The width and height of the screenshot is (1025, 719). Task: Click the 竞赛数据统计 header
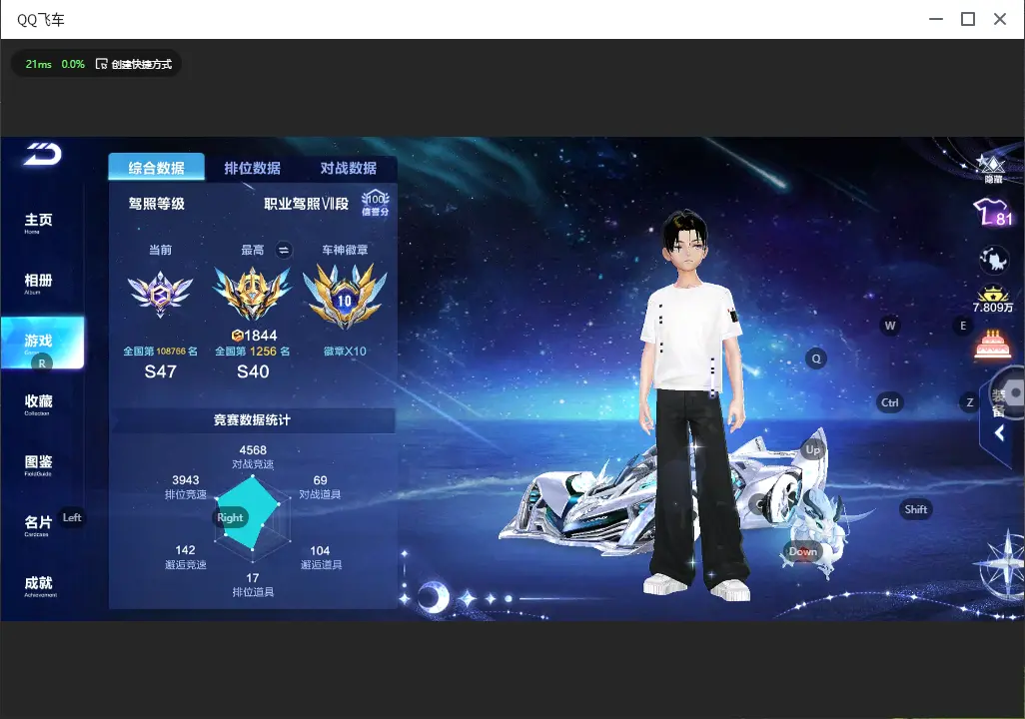click(x=253, y=420)
